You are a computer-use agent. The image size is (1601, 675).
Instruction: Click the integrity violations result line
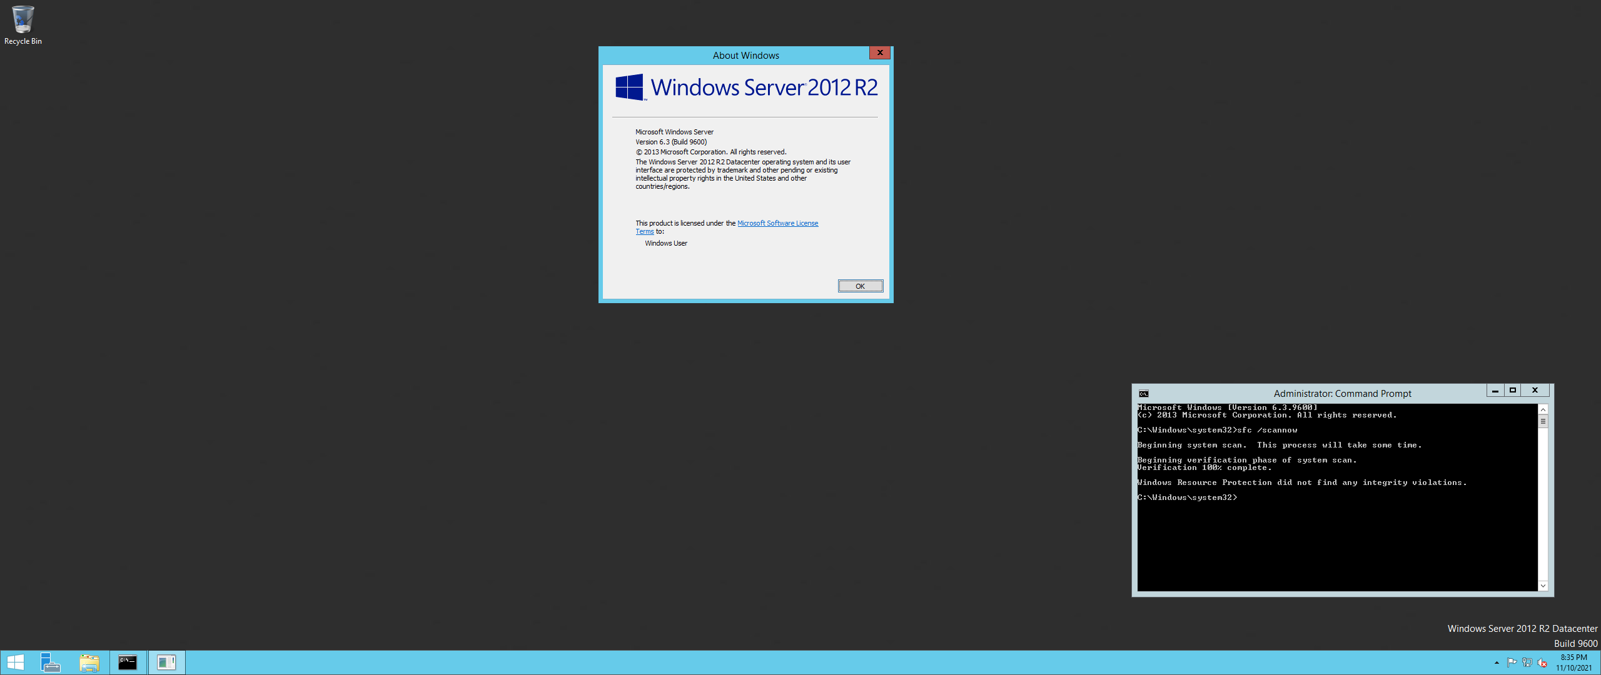point(1302,482)
